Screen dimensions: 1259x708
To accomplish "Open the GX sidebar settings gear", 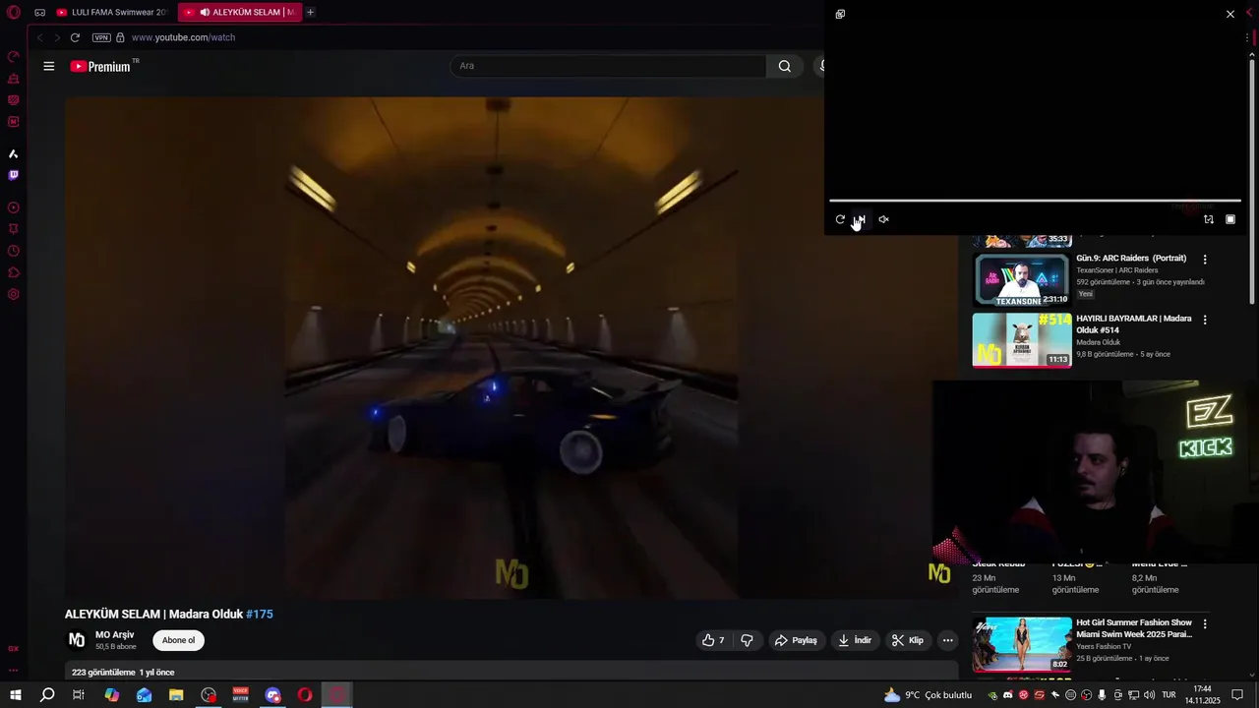I will pos(14,294).
